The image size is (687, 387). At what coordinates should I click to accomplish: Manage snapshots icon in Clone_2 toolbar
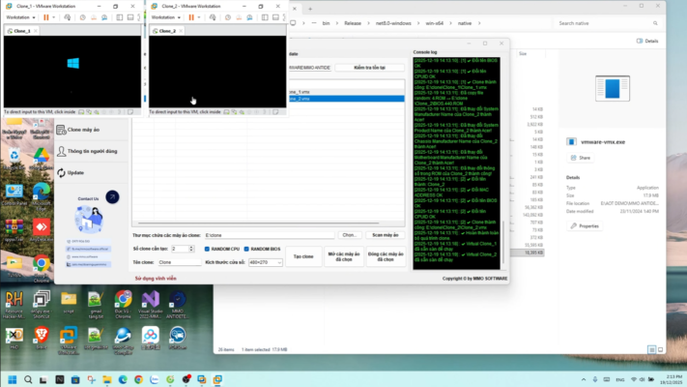(x=249, y=17)
